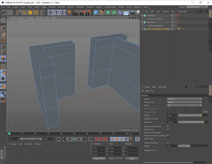Click the Record Active Objects button
The width and height of the screenshot is (212, 164).
click(x=96, y=139)
